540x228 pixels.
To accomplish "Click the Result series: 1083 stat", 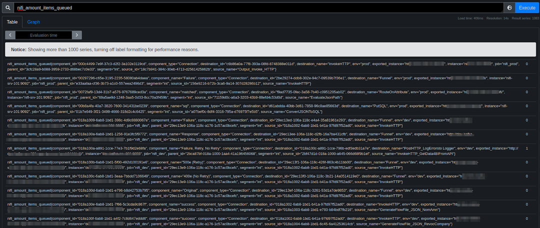I will pyautogui.click(x=525, y=18).
